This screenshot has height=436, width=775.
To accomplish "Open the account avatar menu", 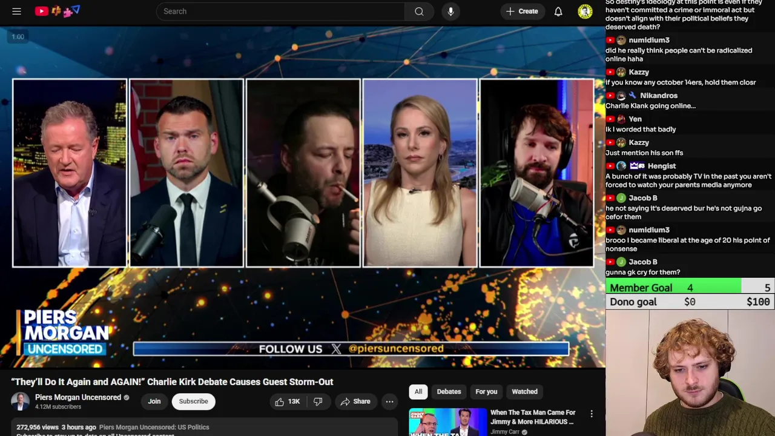I will pyautogui.click(x=585, y=12).
